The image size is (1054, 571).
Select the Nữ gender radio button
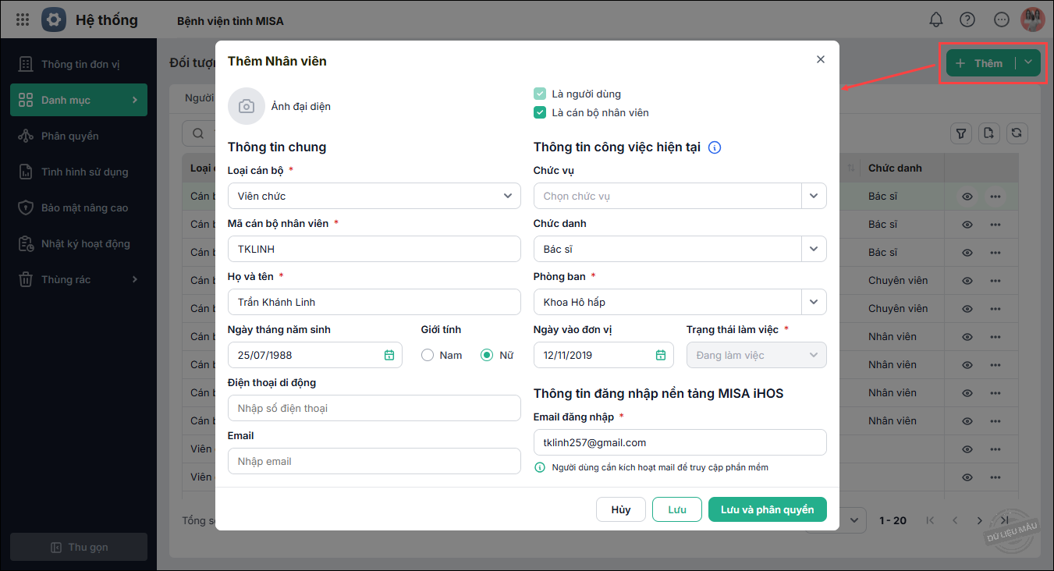coord(487,355)
